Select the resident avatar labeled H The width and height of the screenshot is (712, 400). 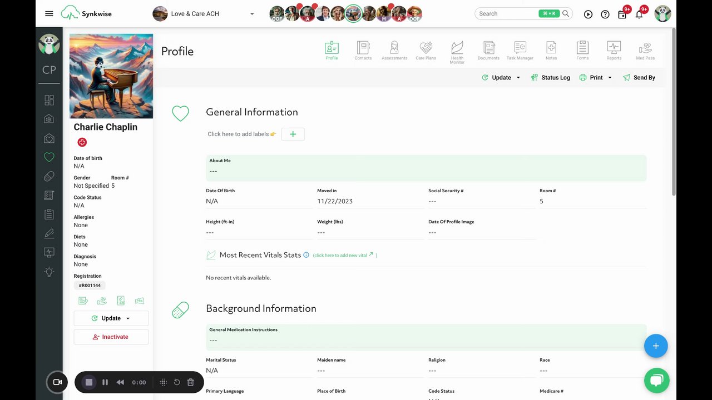(x=384, y=14)
